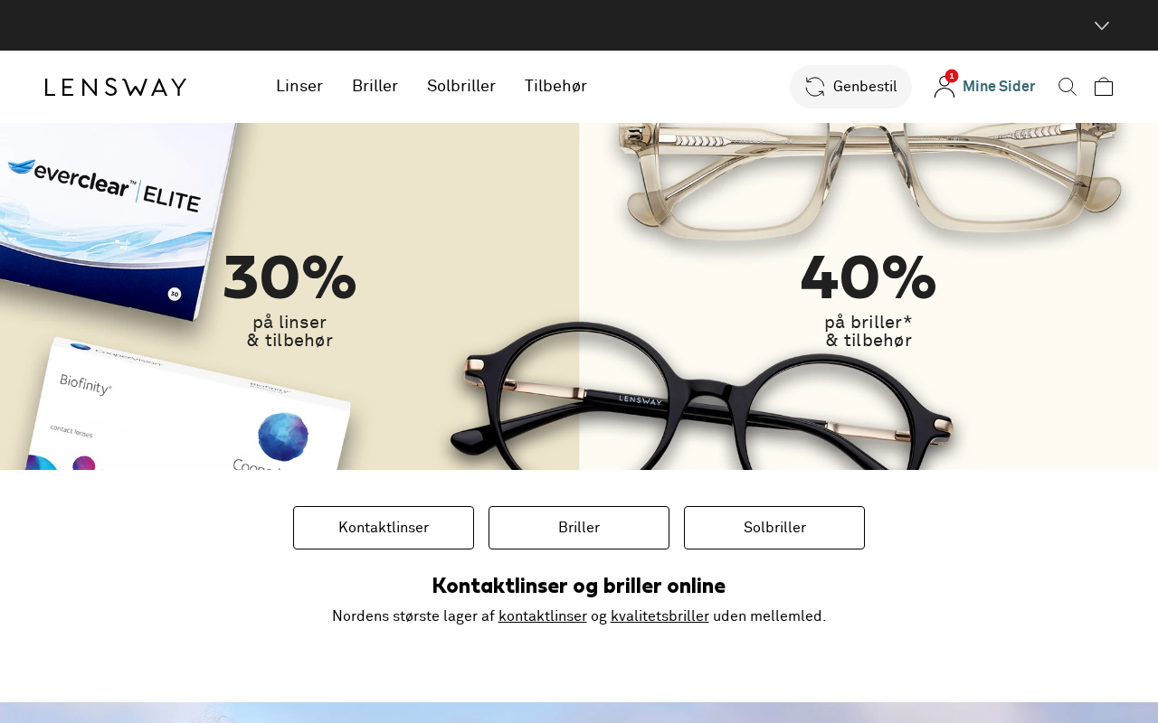The image size is (1158, 723).
Task: Click the Genbestil reorder arrows icon
Action: (x=815, y=87)
